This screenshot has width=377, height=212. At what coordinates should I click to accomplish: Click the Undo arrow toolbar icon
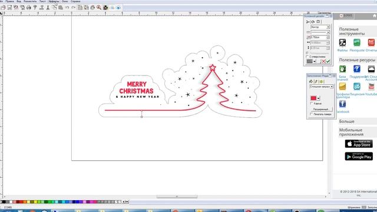click(67, 8)
